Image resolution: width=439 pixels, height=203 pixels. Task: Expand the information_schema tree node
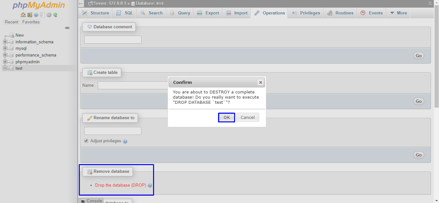click(5, 42)
